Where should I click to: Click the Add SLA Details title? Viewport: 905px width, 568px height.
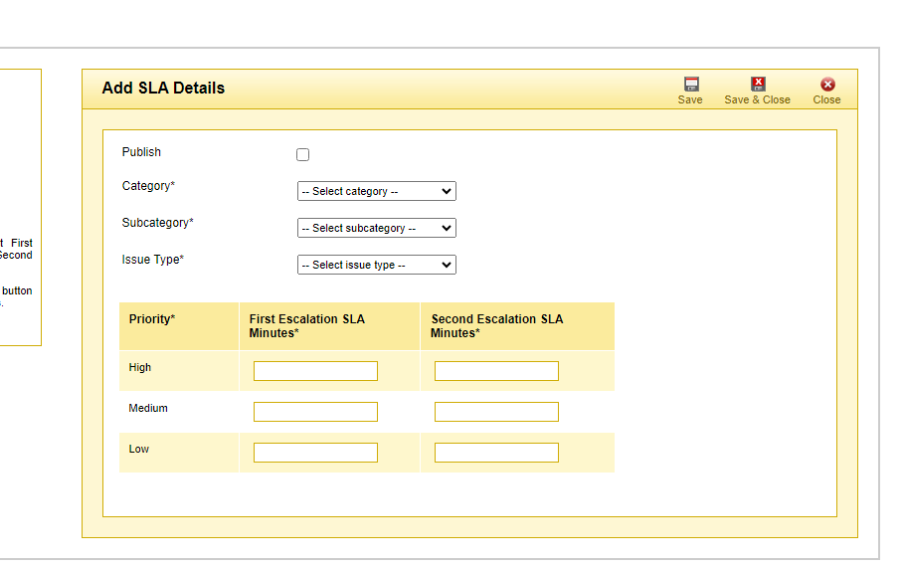(163, 89)
